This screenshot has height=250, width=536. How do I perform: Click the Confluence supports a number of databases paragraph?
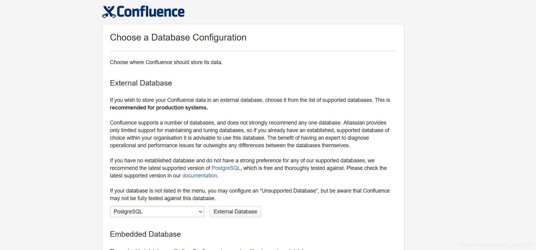tap(250, 134)
